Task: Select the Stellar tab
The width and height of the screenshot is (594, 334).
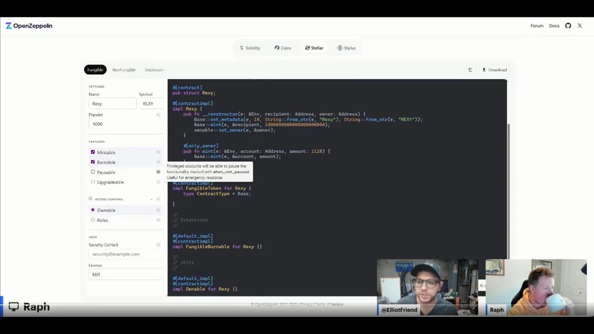Action: 314,48
